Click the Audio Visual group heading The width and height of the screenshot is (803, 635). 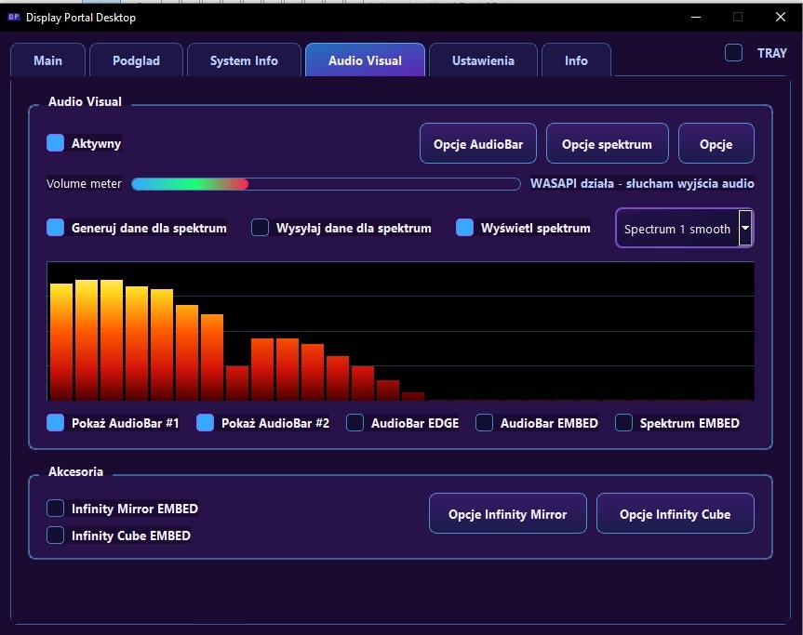tap(85, 101)
